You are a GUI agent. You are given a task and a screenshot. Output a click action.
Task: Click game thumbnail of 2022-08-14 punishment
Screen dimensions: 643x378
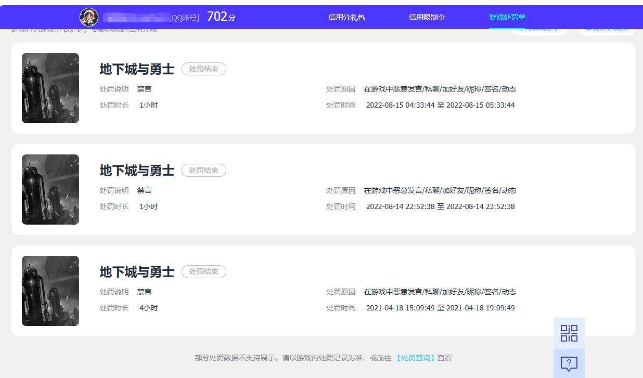click(50, 190)
